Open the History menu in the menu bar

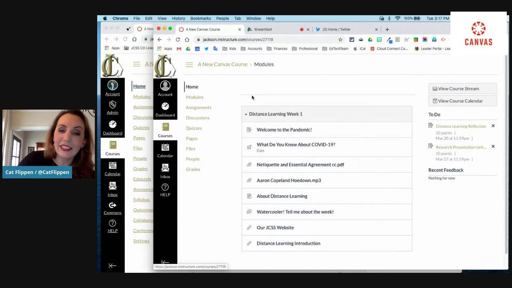pyautogui.click(x=178, y=18)
